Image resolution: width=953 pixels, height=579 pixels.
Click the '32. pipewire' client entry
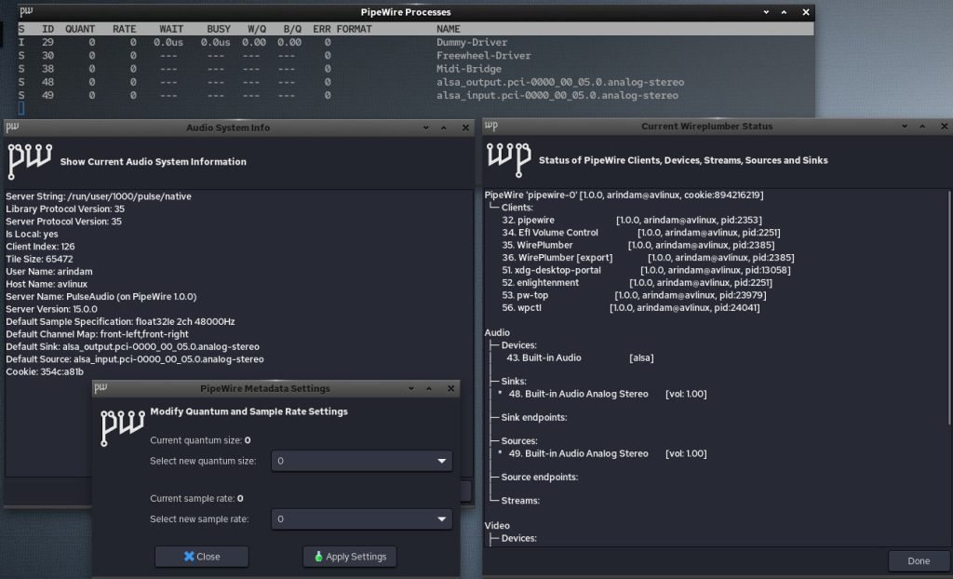click(x=632, y=221)
